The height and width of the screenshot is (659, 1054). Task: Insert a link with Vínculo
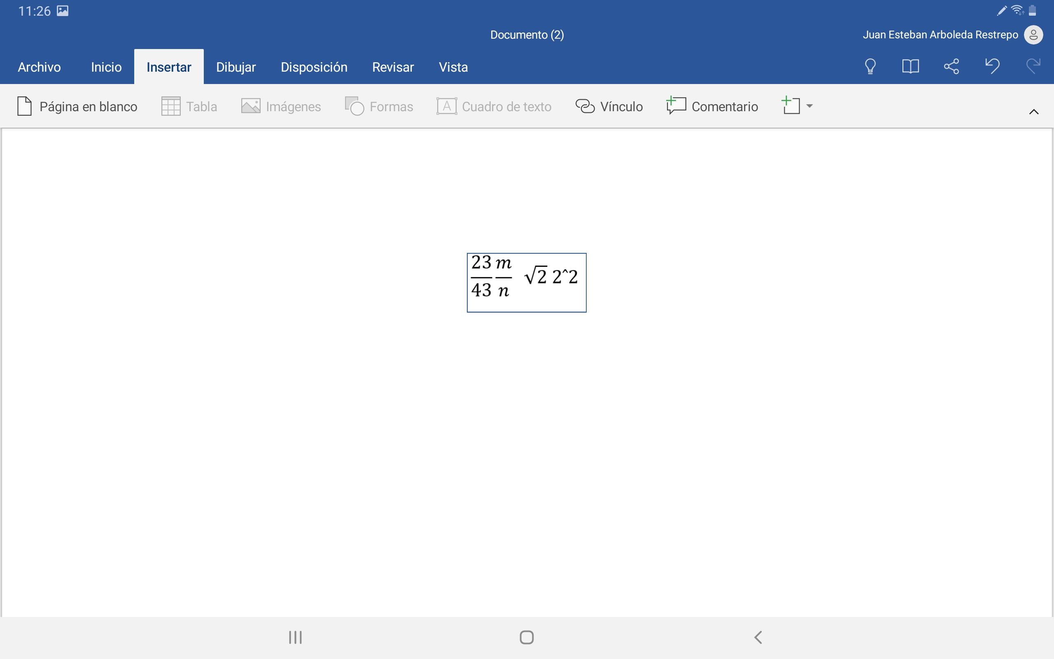tap(609, 106)
